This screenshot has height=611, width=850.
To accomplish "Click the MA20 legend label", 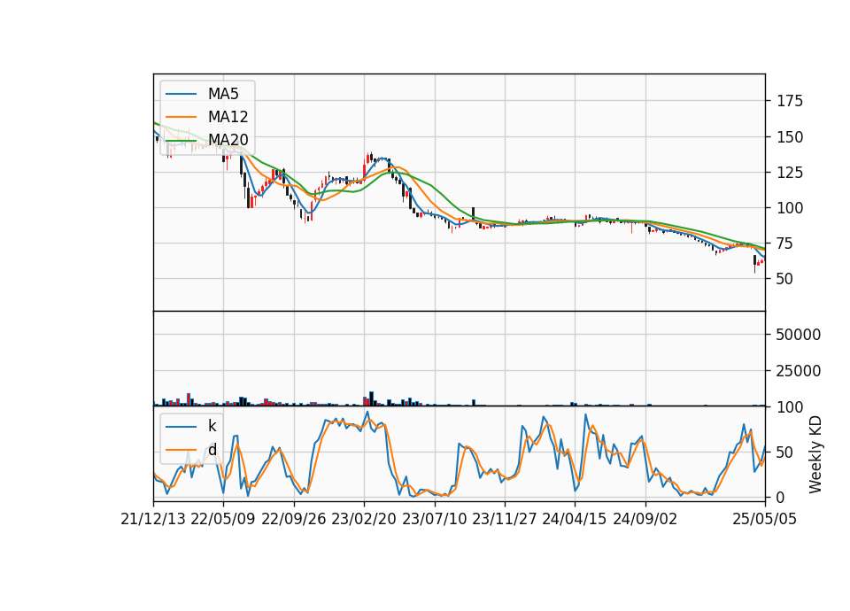I will click(x=228, y=140).
